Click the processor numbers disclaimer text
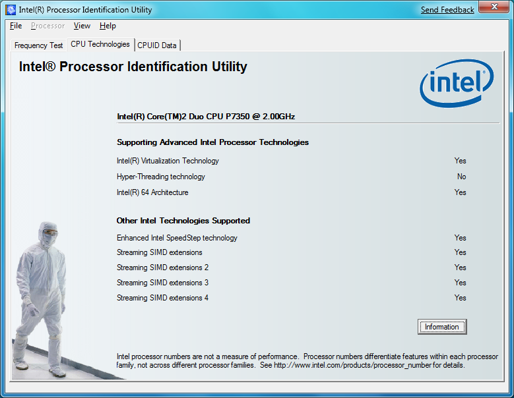The image size is (514, 398). [307, 360]
